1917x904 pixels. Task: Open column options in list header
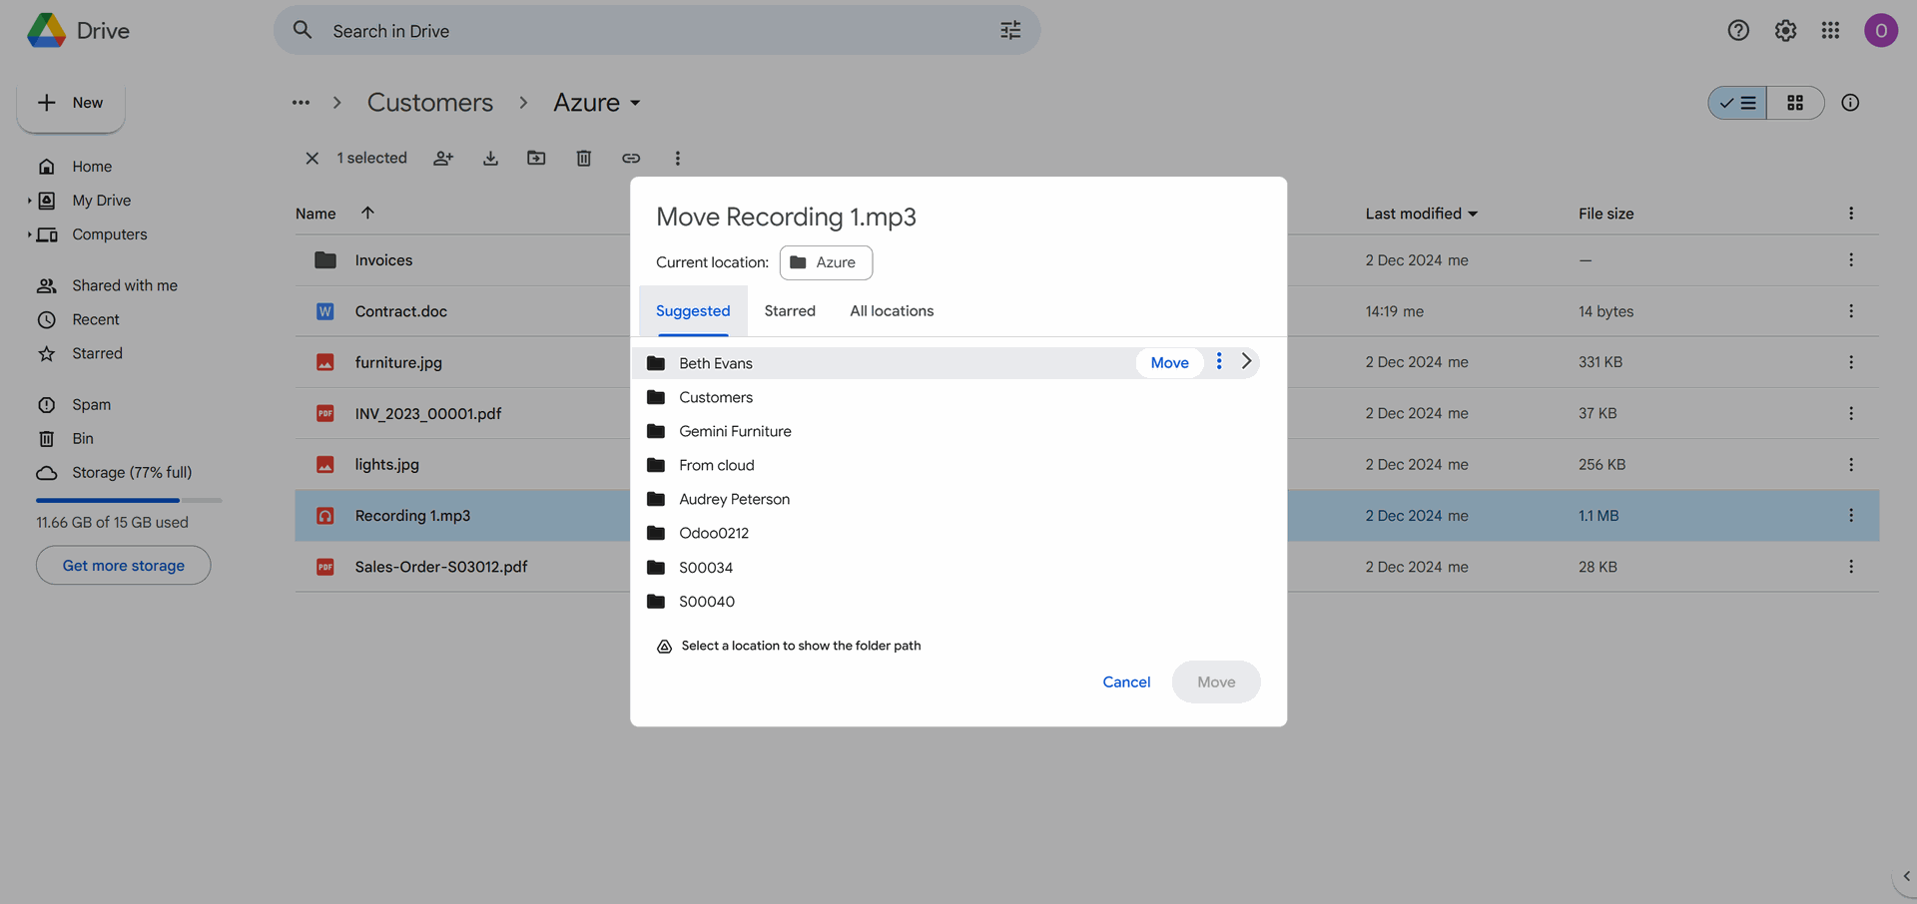tap(1851, 214)
